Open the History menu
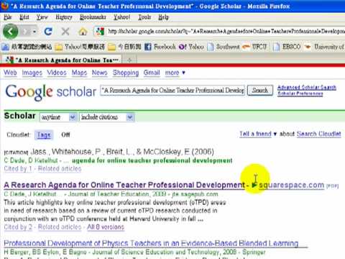345x259 pixels. pos(64,17)
